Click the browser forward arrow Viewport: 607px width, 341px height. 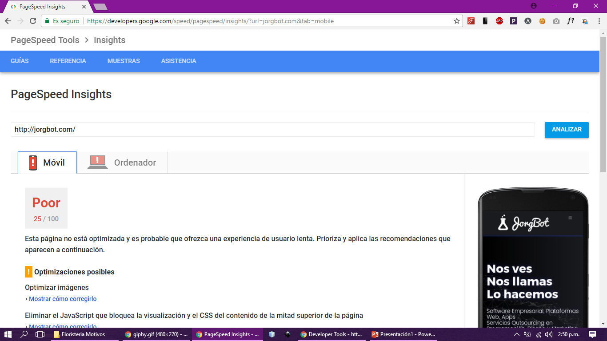pos(20,21)
